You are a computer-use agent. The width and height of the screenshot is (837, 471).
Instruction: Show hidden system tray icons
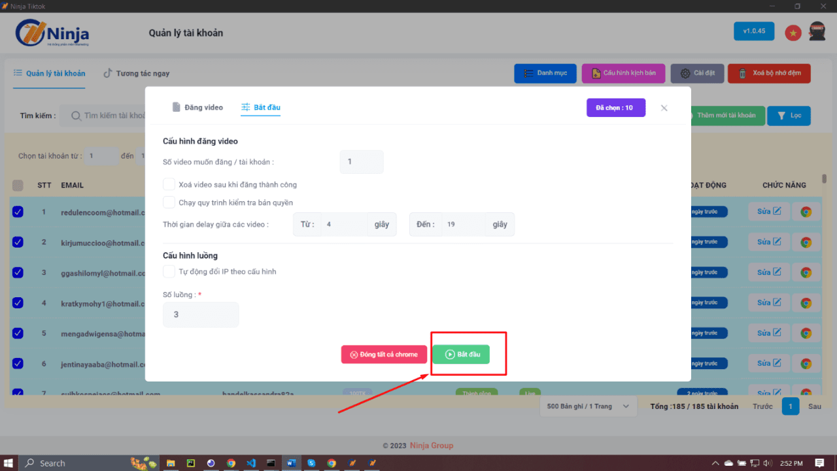click(x=716, y=463)
